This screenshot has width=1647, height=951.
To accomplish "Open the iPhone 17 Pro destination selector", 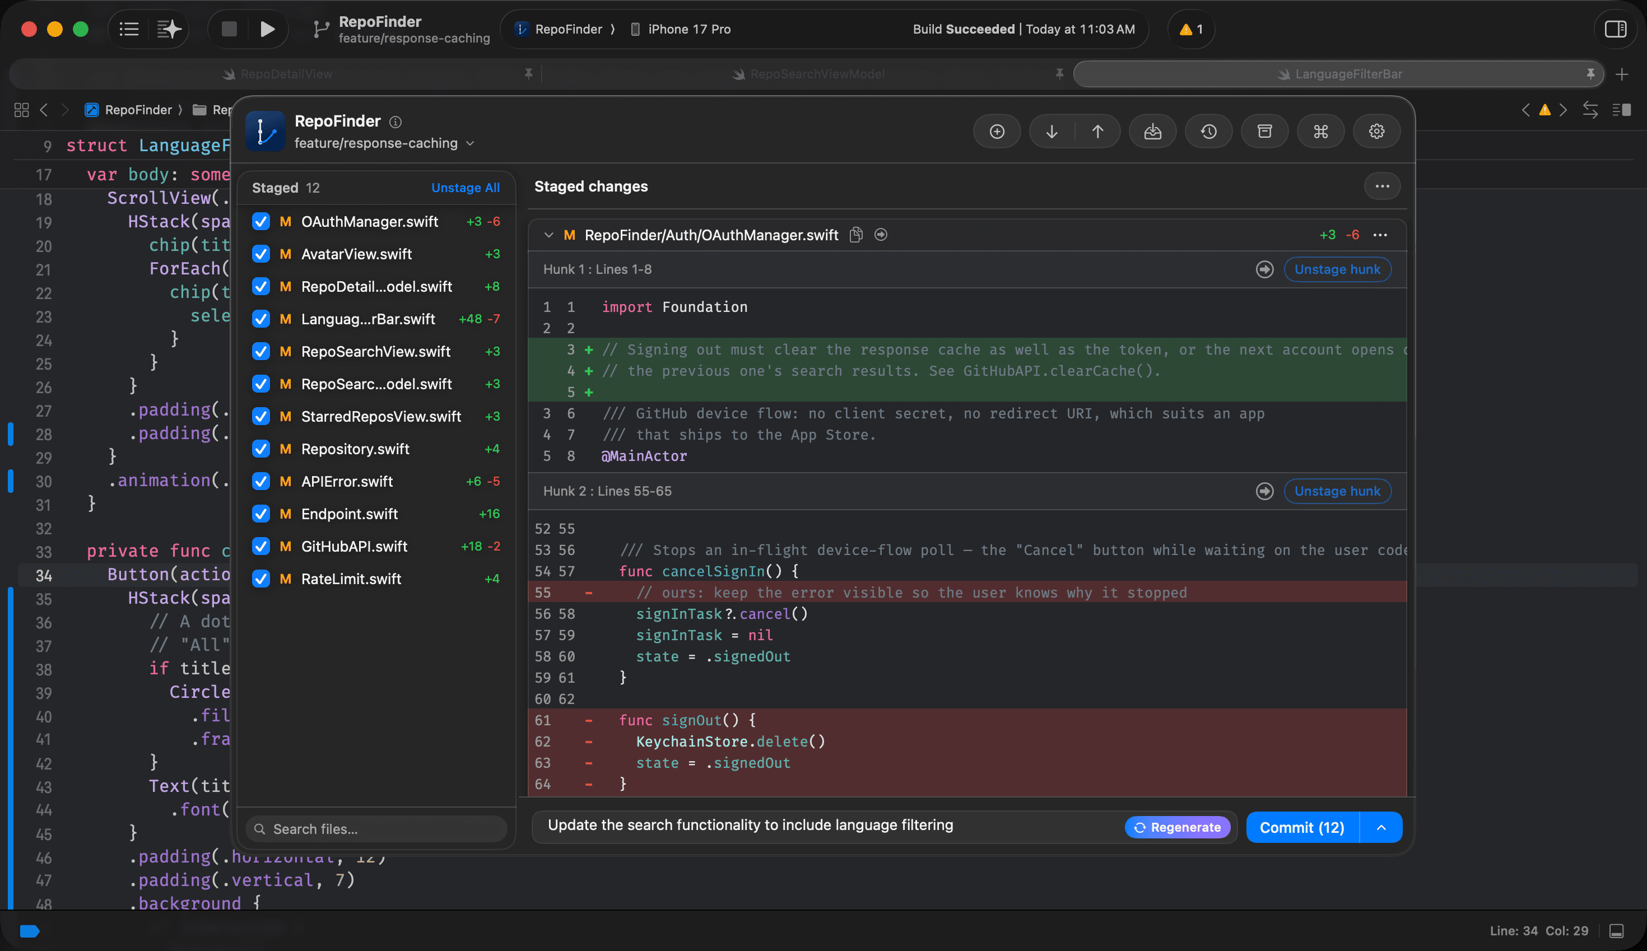I will 680,29.
